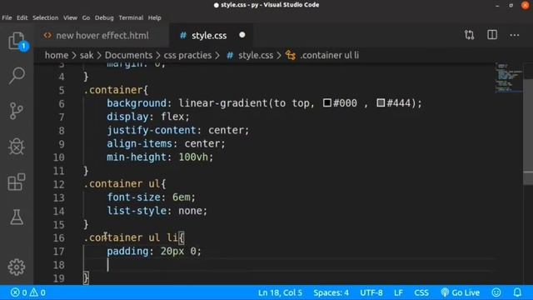Image resolution: width=533 pixels, height=300 pixels.
Task: Place cursor on empty line 18
Action: [289, 265]
